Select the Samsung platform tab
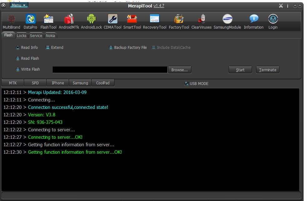This screenshot has height=201, width=307. point(80,83)
